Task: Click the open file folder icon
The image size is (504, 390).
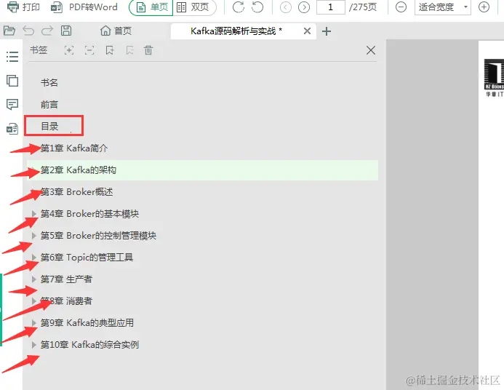Action: pos(9,31)
